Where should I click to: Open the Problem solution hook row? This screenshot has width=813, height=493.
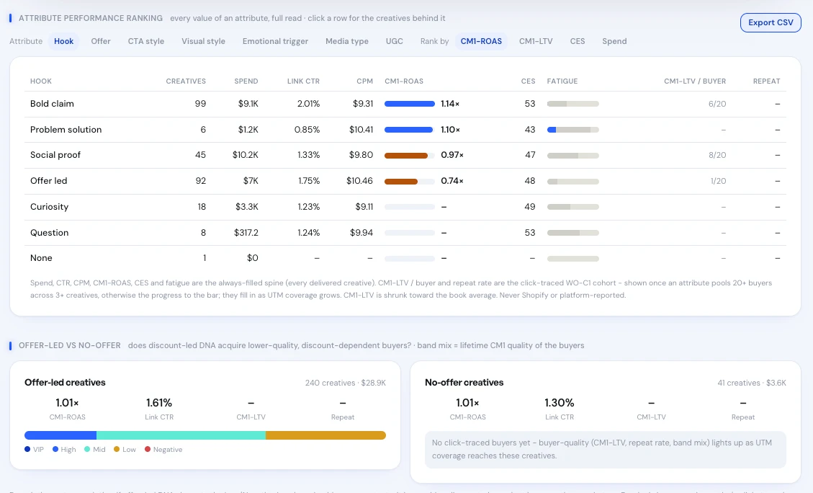[x=405, y=130]
